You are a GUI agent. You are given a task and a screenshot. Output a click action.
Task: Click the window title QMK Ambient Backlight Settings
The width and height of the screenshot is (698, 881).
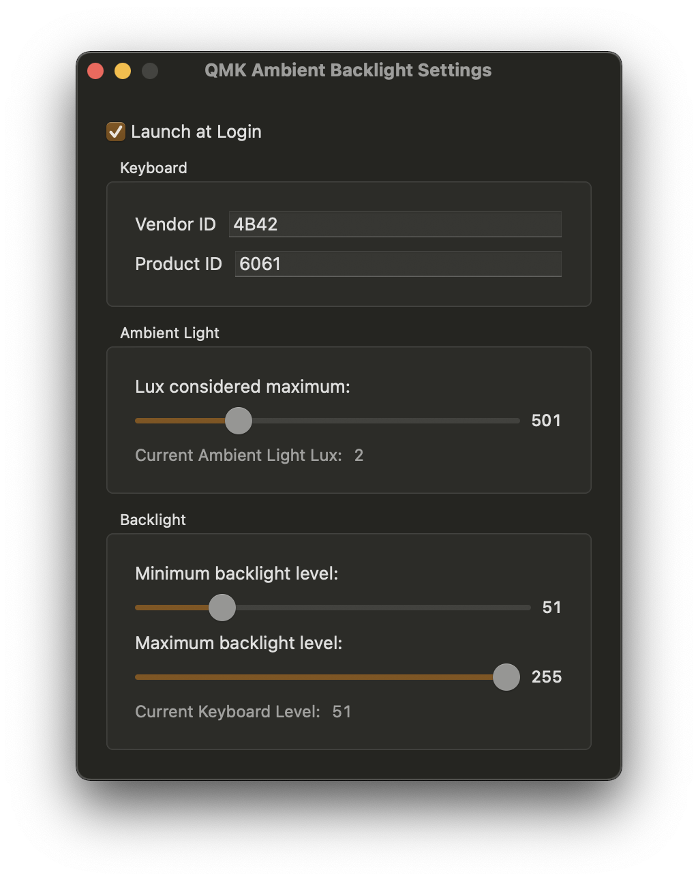348,70
